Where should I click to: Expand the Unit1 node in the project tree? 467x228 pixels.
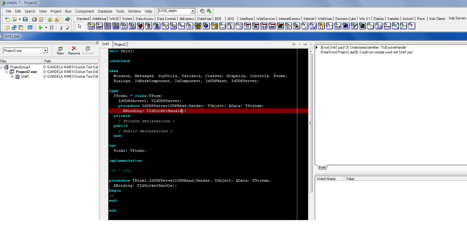12,76
